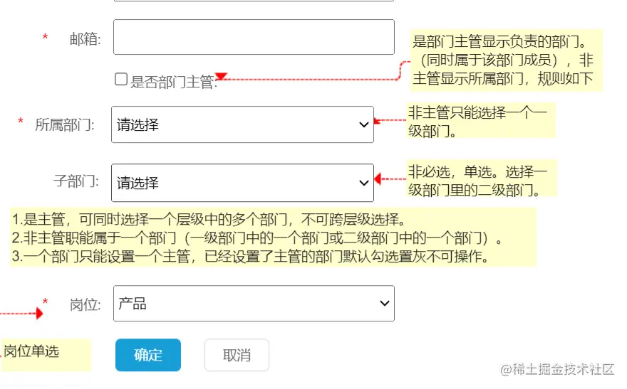Click the 邮箱 field label

tap(85, 39)
